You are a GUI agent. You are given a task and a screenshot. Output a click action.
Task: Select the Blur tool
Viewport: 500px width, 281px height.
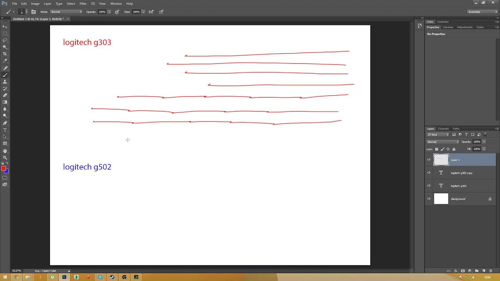[x=5, y=109]
